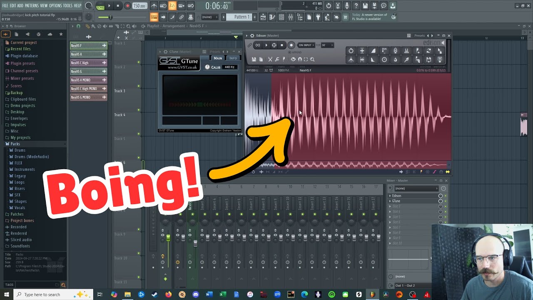Click Edison blur droplet tool

tap(395, 60)
